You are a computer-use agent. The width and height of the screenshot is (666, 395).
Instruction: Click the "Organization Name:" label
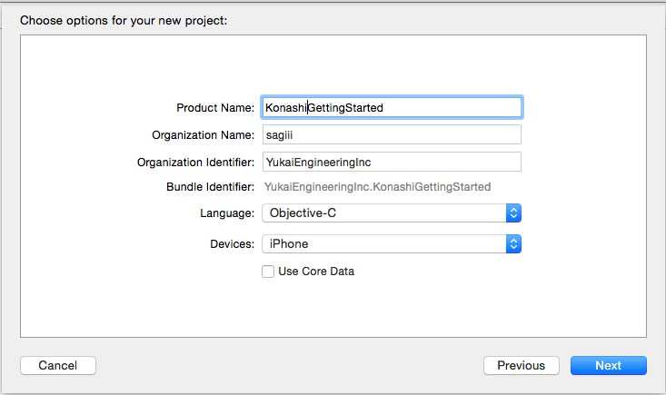[x=203, y=135]
